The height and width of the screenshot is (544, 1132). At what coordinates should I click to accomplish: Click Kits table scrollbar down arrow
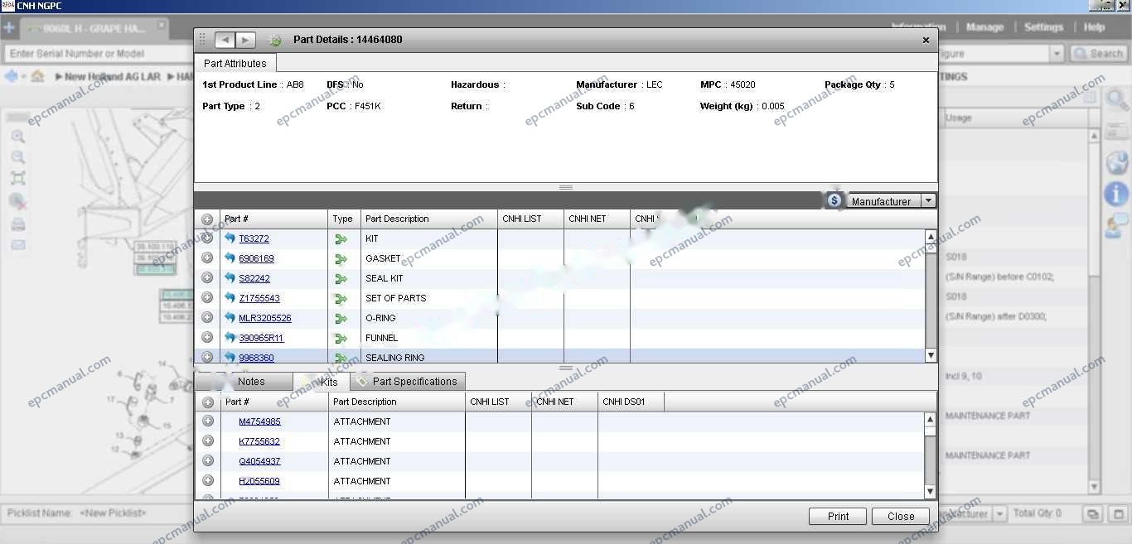931,492
